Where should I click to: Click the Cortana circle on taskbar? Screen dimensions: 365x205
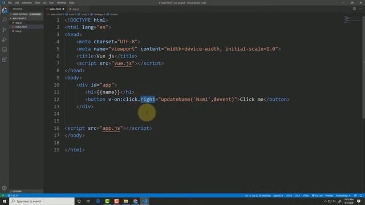tap(79, 201)
